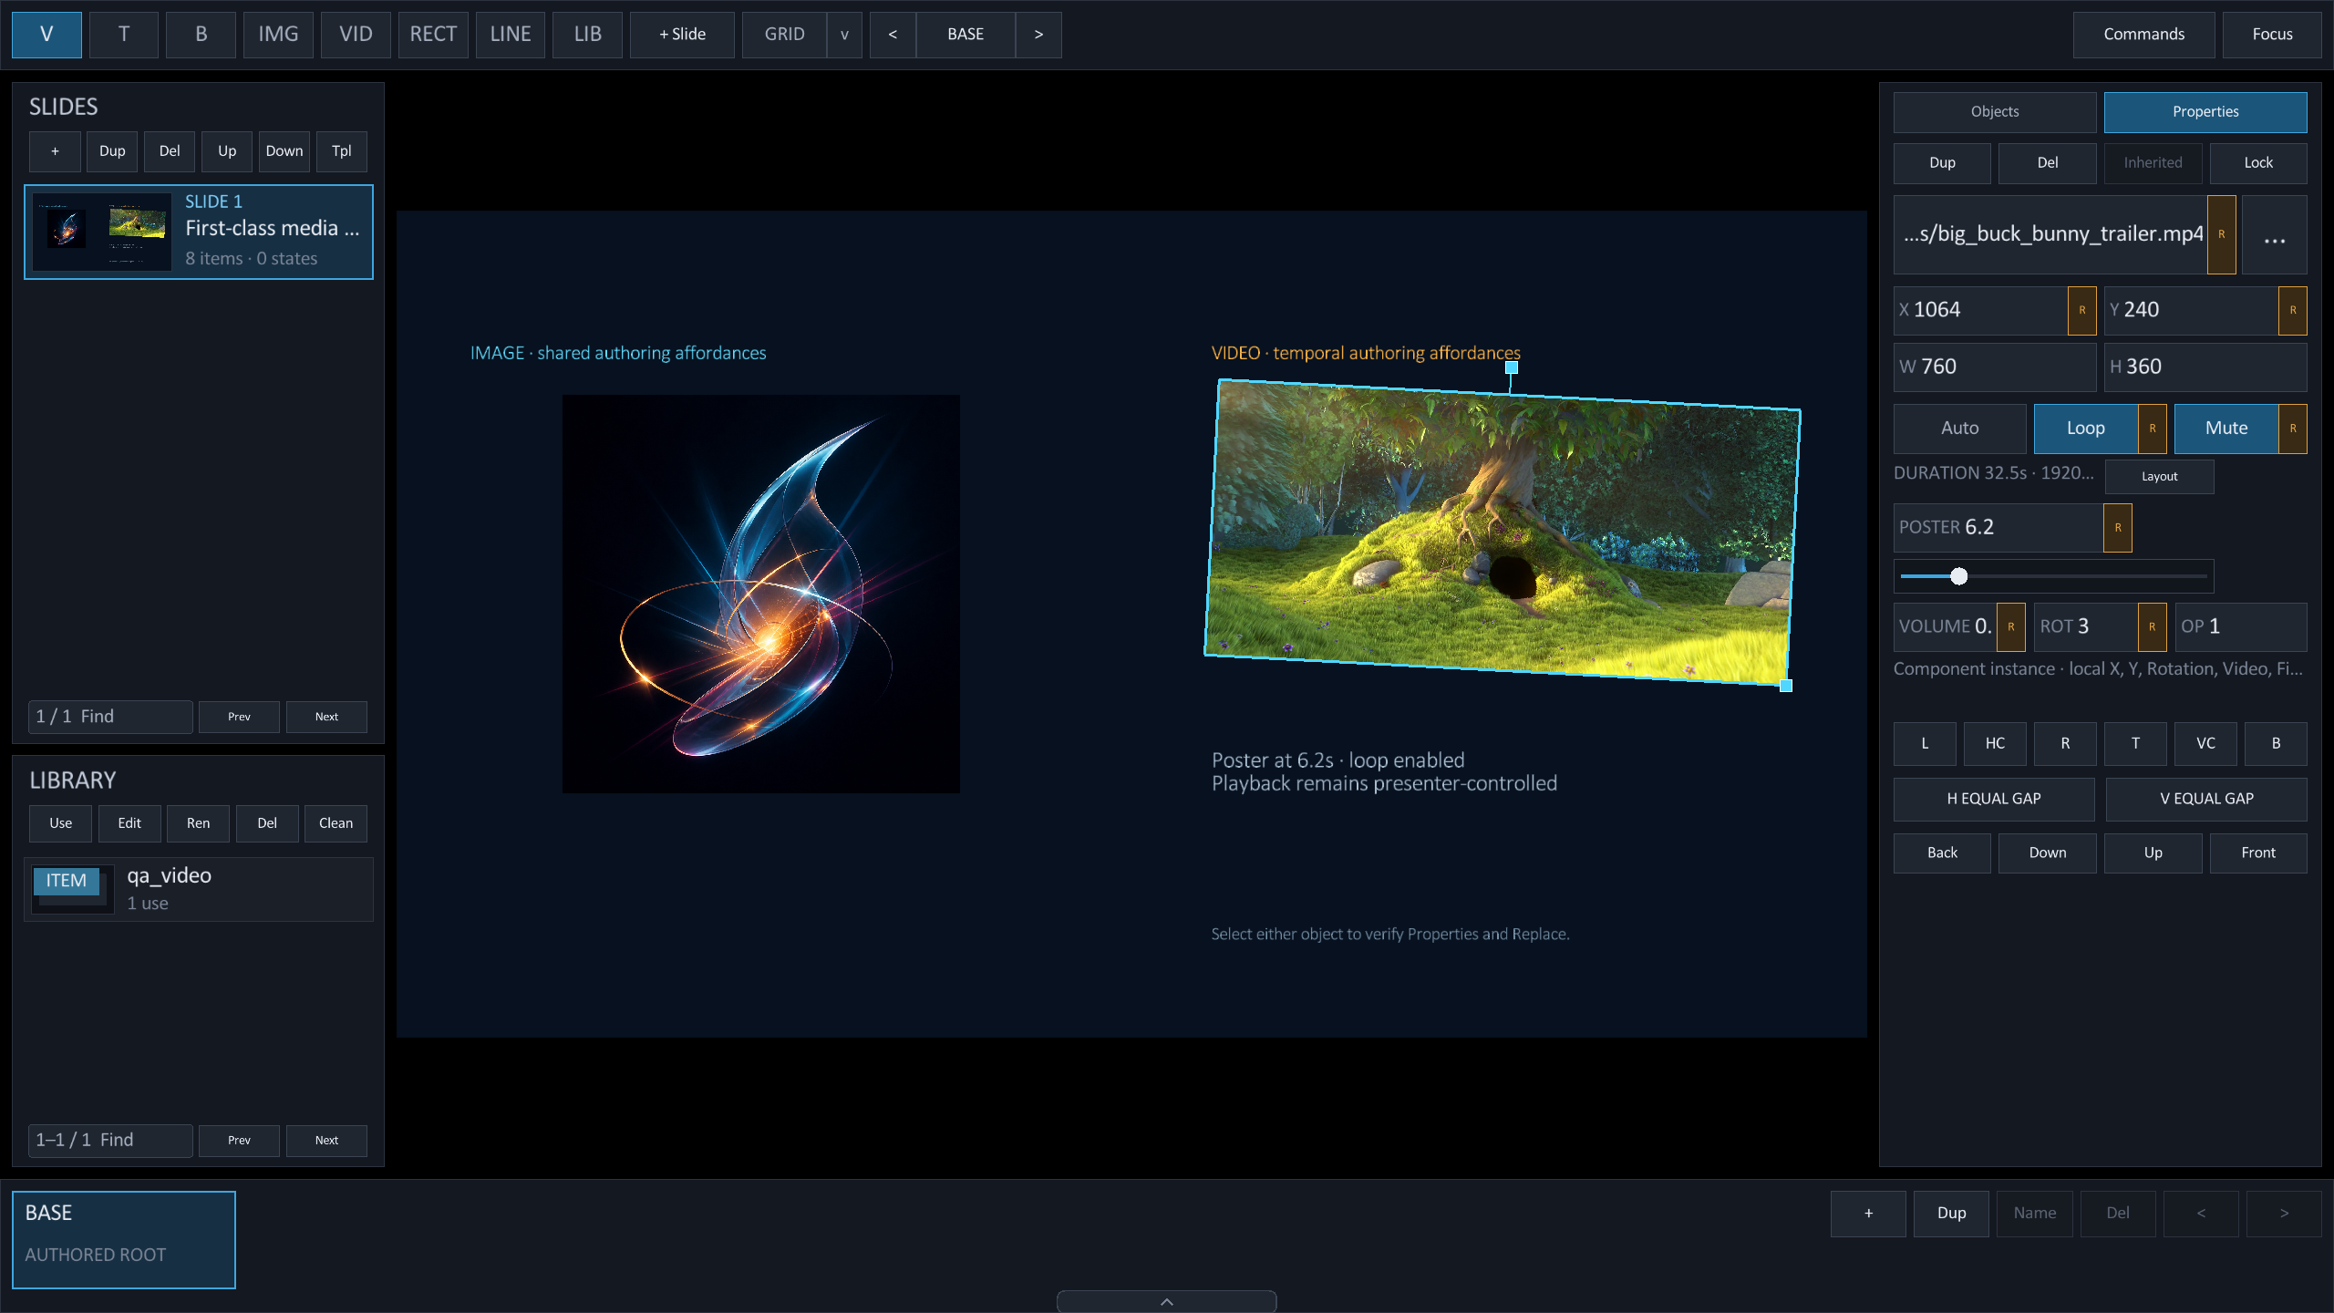Toggle Loop playback

2086,429
